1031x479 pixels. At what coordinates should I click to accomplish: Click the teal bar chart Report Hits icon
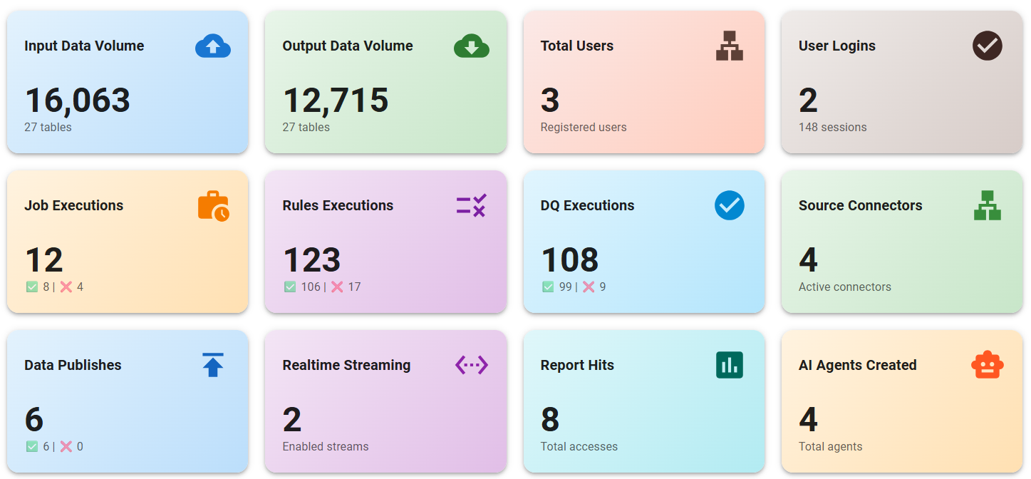click(729, 365)
